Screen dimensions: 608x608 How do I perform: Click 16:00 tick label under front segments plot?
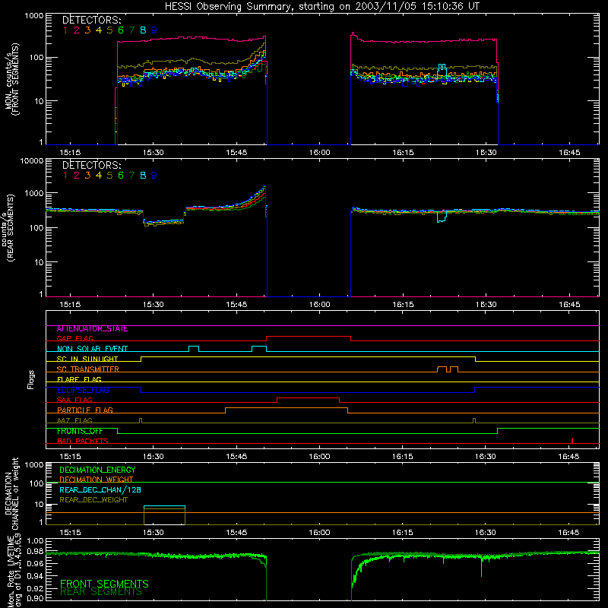click(319, 153)
